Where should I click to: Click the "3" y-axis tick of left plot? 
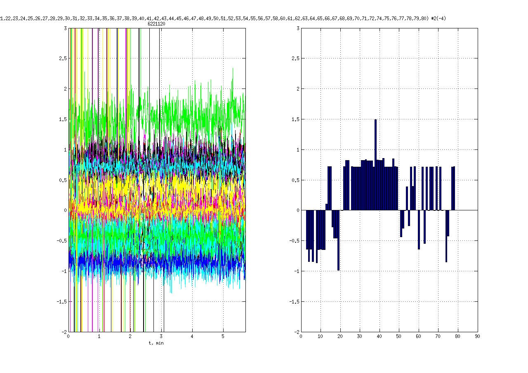click(x=65, y=28)
